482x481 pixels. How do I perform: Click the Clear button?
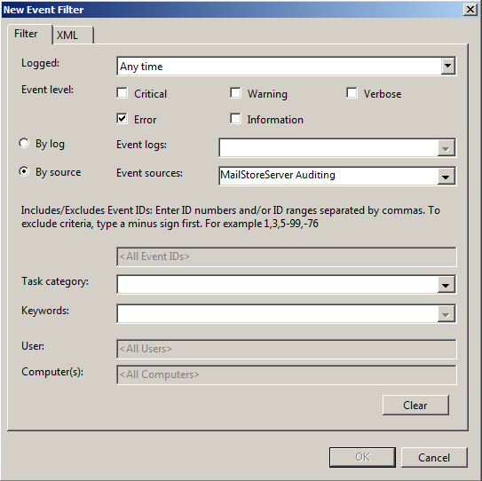point(415,405)
